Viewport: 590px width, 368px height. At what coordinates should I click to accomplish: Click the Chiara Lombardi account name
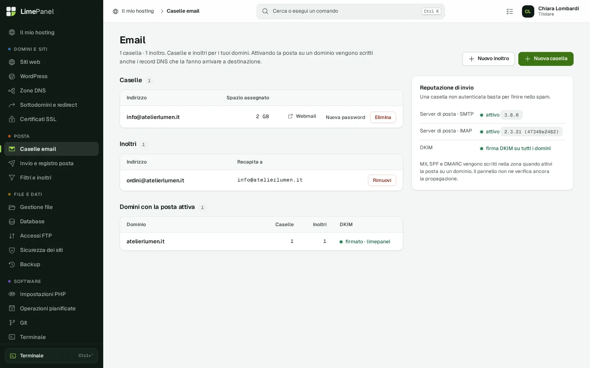558,9
